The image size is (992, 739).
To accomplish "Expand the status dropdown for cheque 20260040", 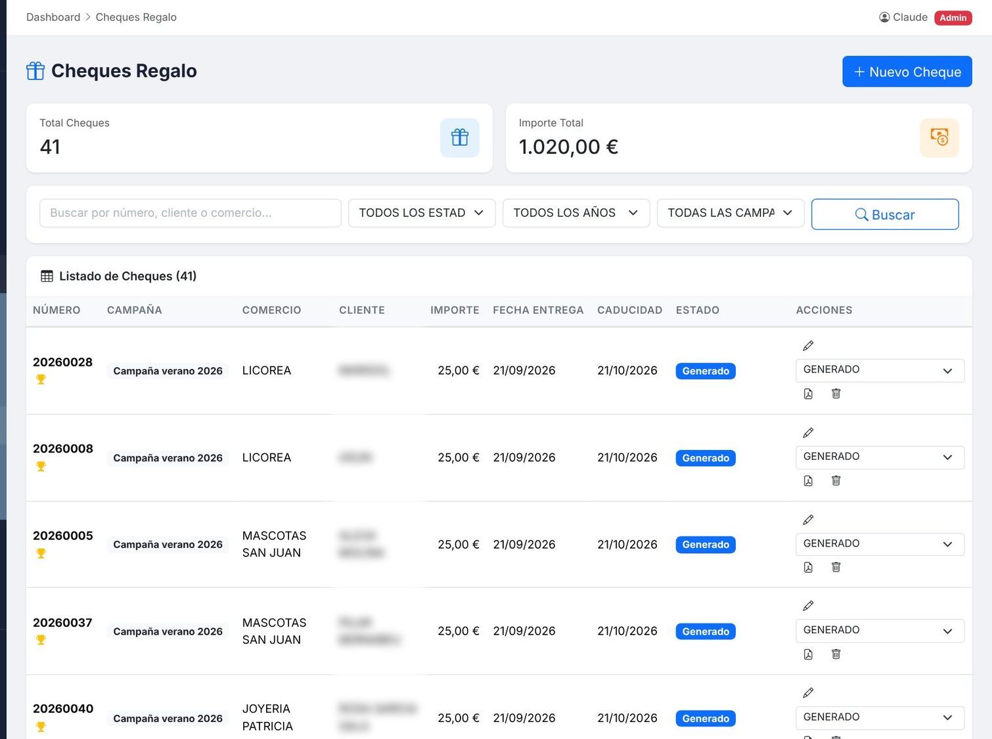I will click(x=880, y=718).
